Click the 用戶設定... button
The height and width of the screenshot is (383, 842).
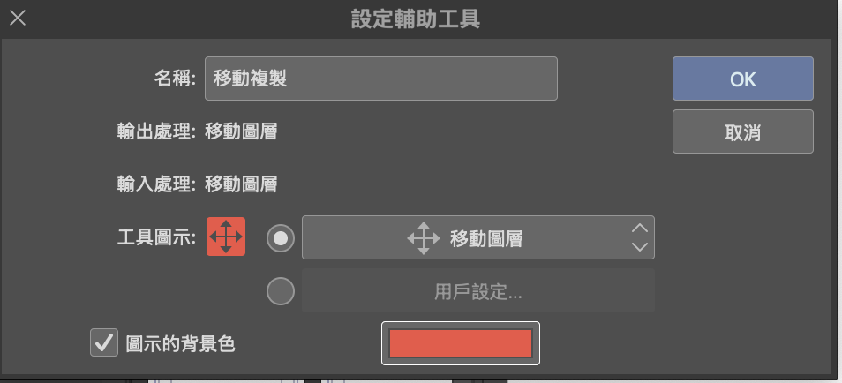[477, 290]
